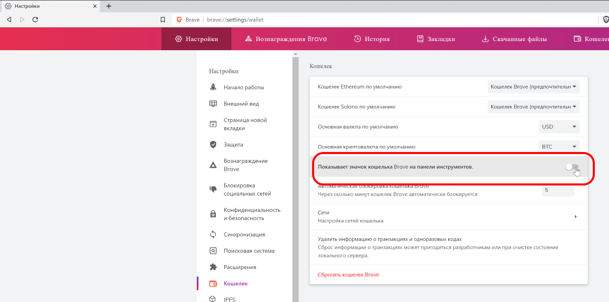
Task: Click the rocket icon next to Начало работы
Action: pos(213,87)
